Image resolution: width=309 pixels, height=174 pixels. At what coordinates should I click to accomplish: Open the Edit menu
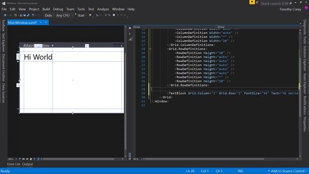click(13, 9)
